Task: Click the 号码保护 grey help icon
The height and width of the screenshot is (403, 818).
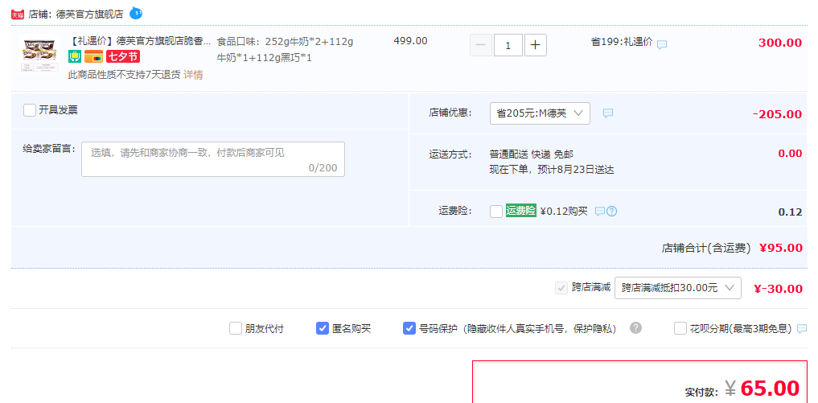Action: [x=635, y=328]
